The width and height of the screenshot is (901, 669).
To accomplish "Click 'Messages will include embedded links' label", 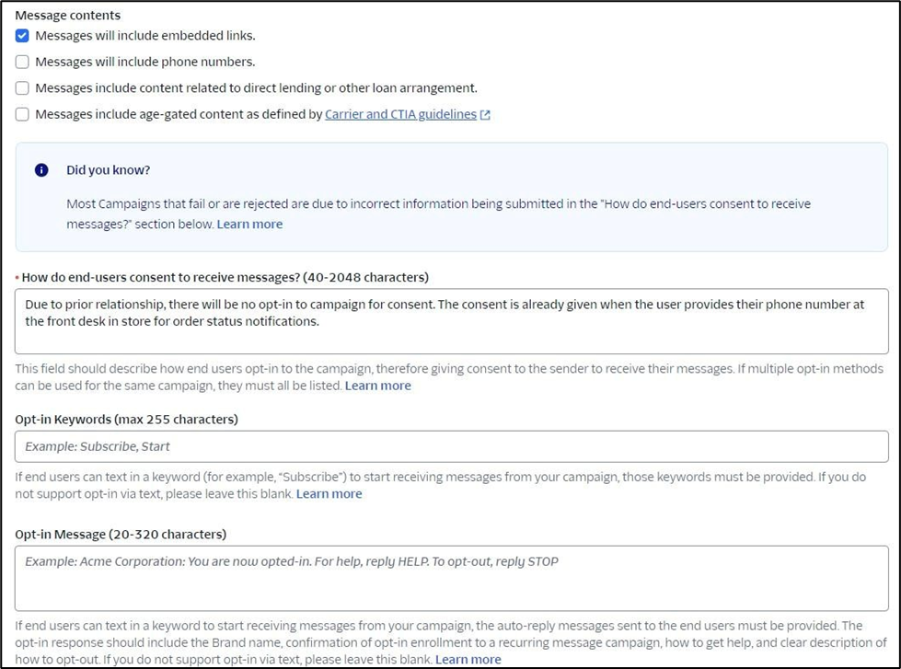I will pyautogui.click(x=145, y=36).
